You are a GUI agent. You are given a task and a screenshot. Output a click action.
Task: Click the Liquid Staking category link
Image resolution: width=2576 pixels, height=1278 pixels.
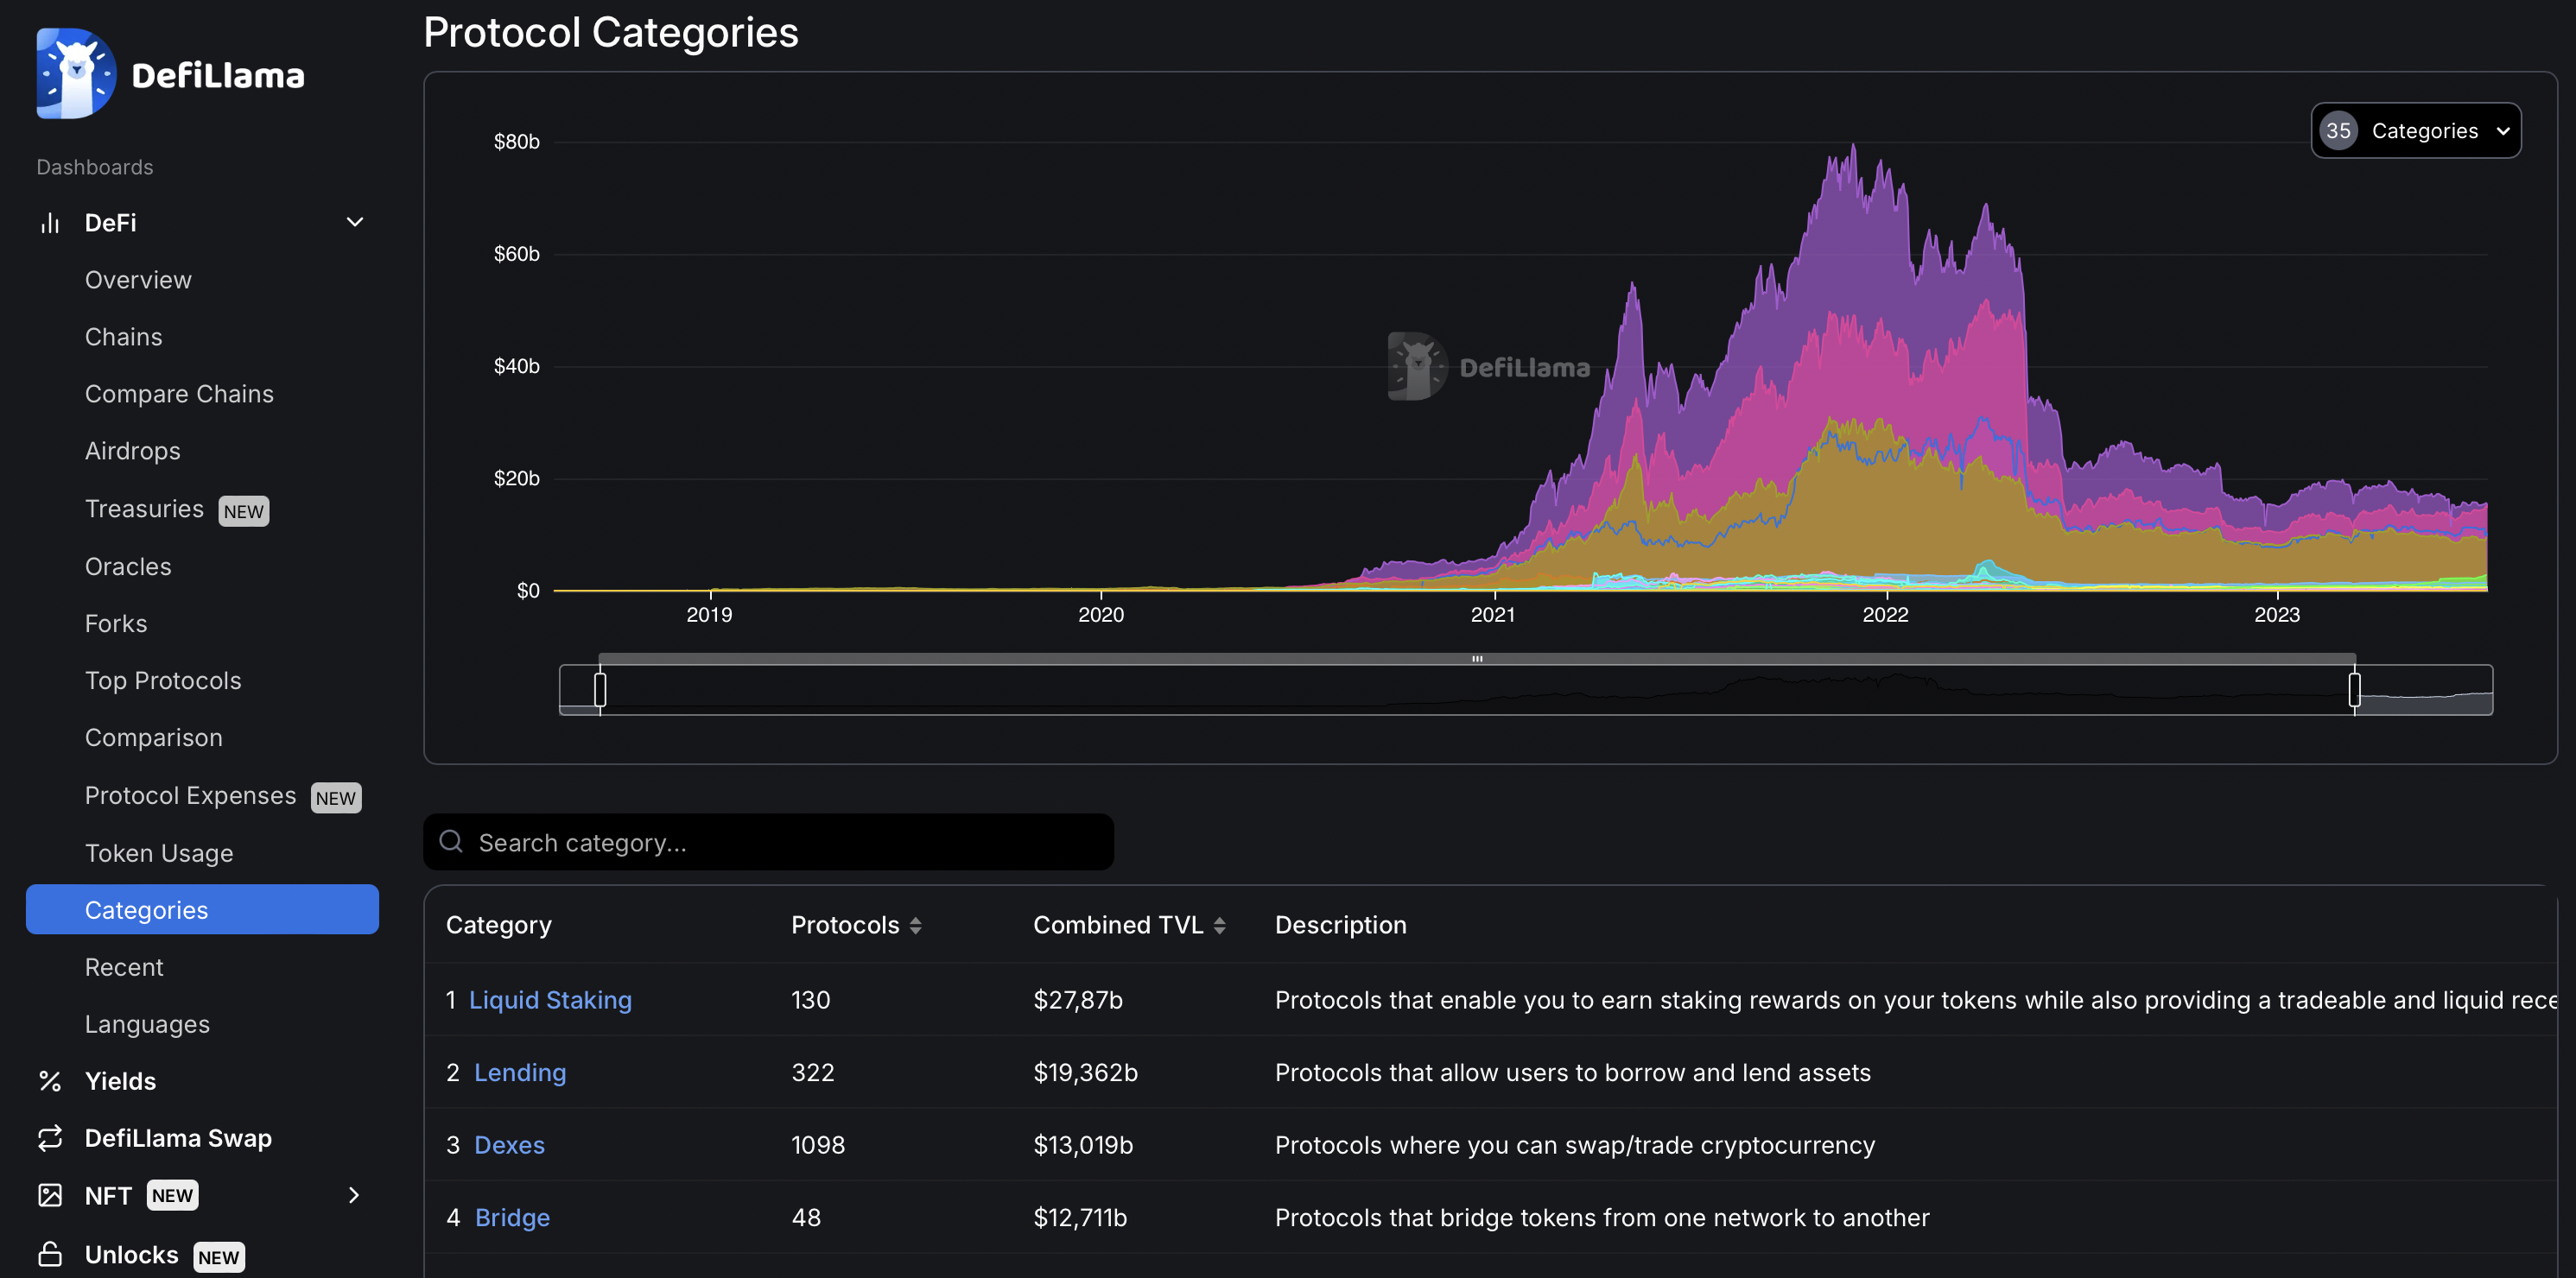click(550, 999)
